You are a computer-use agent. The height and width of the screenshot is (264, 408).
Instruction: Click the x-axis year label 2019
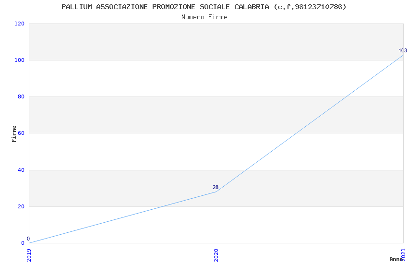click(29, 255)
